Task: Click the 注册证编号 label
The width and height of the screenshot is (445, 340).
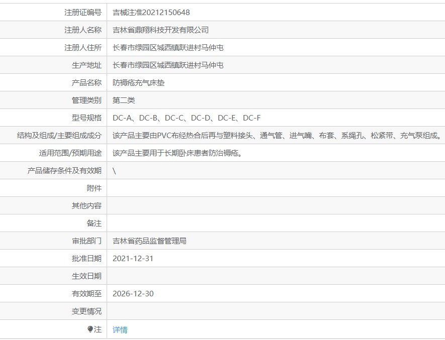Action: 83,13
